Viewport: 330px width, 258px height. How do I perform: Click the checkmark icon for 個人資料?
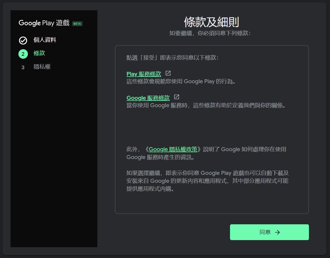point(23,41)
